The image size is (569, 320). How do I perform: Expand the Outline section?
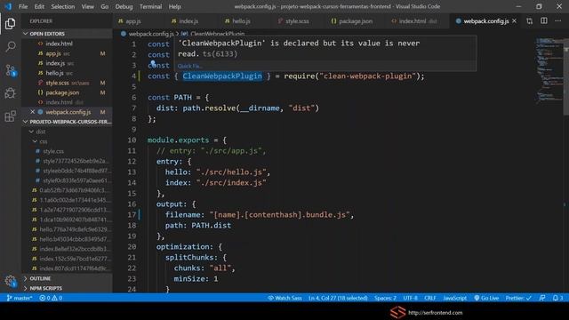(x=67, y=278)
